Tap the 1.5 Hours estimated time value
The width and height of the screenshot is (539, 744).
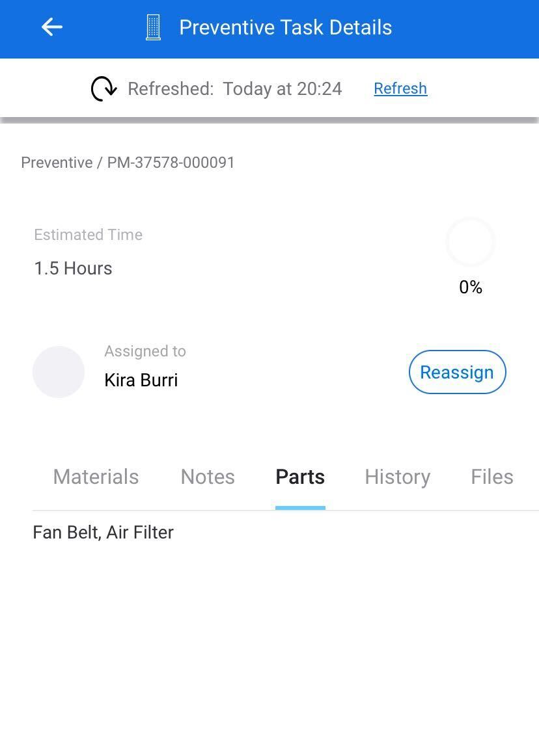pyautogui.click(x=73, y=269)
